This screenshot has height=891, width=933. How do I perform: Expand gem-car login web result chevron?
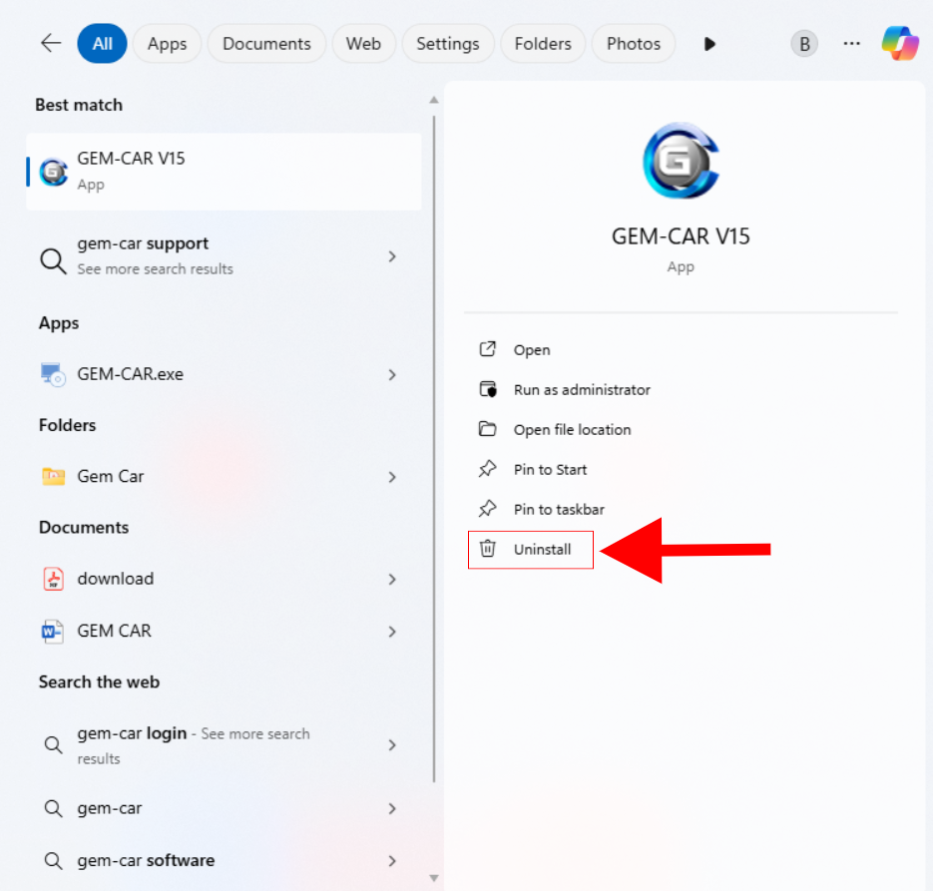coord(392,745)
